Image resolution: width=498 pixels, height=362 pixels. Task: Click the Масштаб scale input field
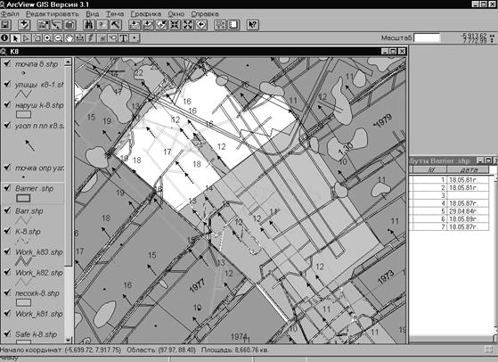coord(428,38)
